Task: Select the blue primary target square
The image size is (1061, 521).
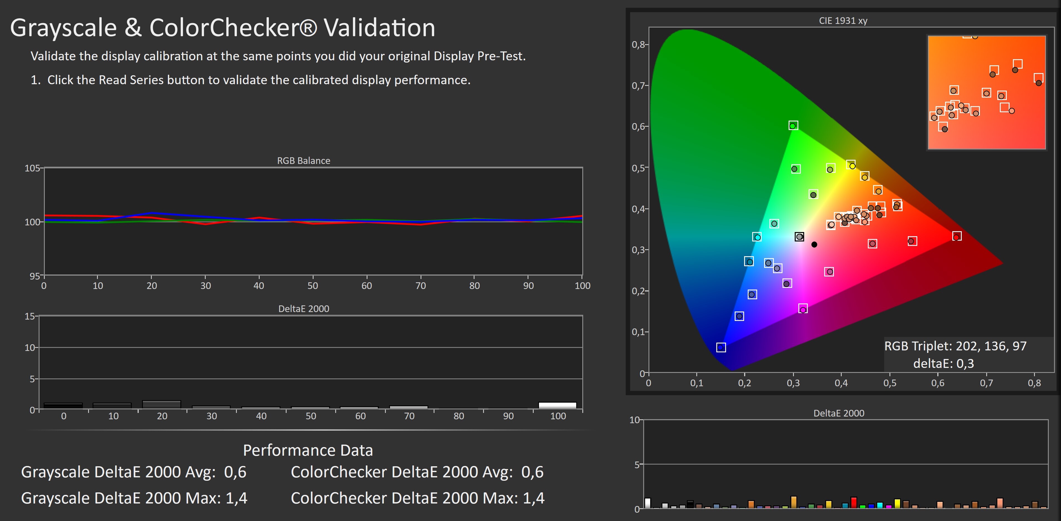Action: (721, 347)
